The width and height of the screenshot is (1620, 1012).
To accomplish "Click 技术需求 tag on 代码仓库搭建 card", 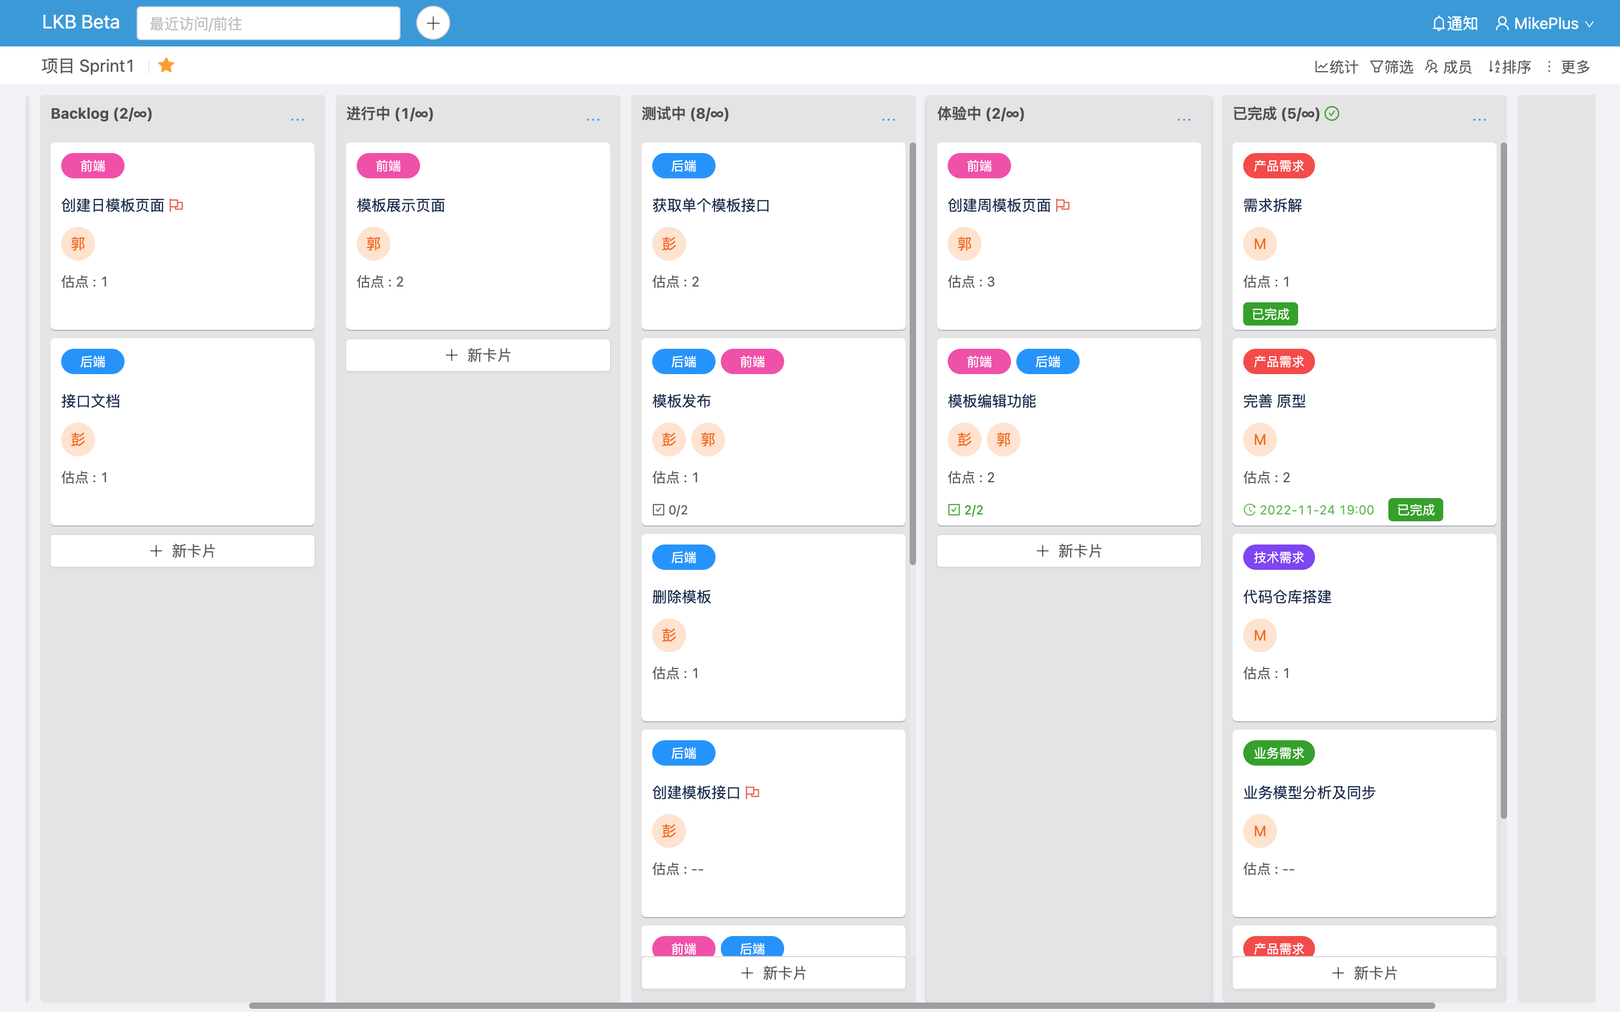I will pos(1279,558).
